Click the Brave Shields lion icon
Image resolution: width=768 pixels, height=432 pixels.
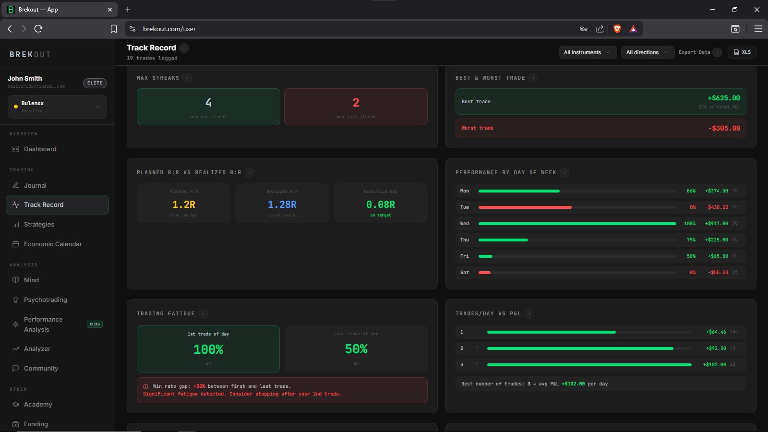pos(617,29)
